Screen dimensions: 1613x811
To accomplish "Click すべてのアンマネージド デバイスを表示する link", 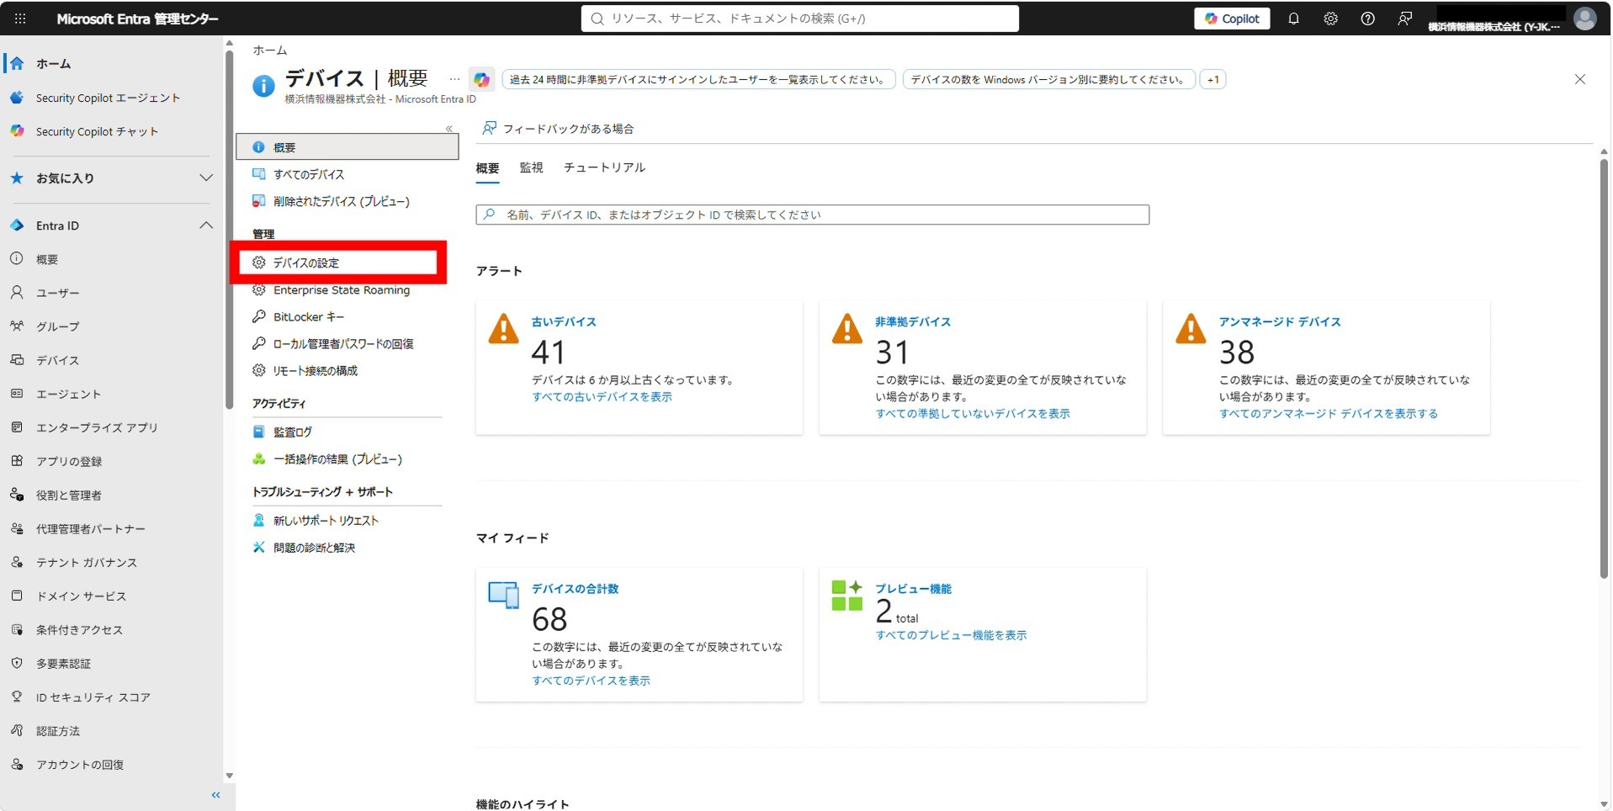I will pyautogui.click(x=1329, y=414).
